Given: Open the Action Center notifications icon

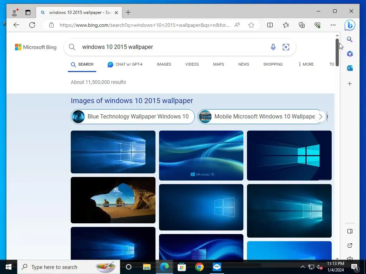Looking at the screenshot, I should (x=354, y=267).
